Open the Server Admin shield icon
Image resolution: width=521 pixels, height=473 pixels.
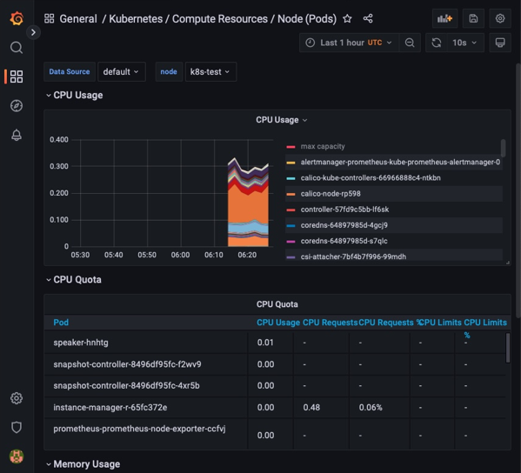pos(17,427)
